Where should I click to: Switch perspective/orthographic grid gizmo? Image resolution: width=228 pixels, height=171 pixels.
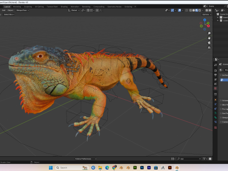click(x=209, y=47)
